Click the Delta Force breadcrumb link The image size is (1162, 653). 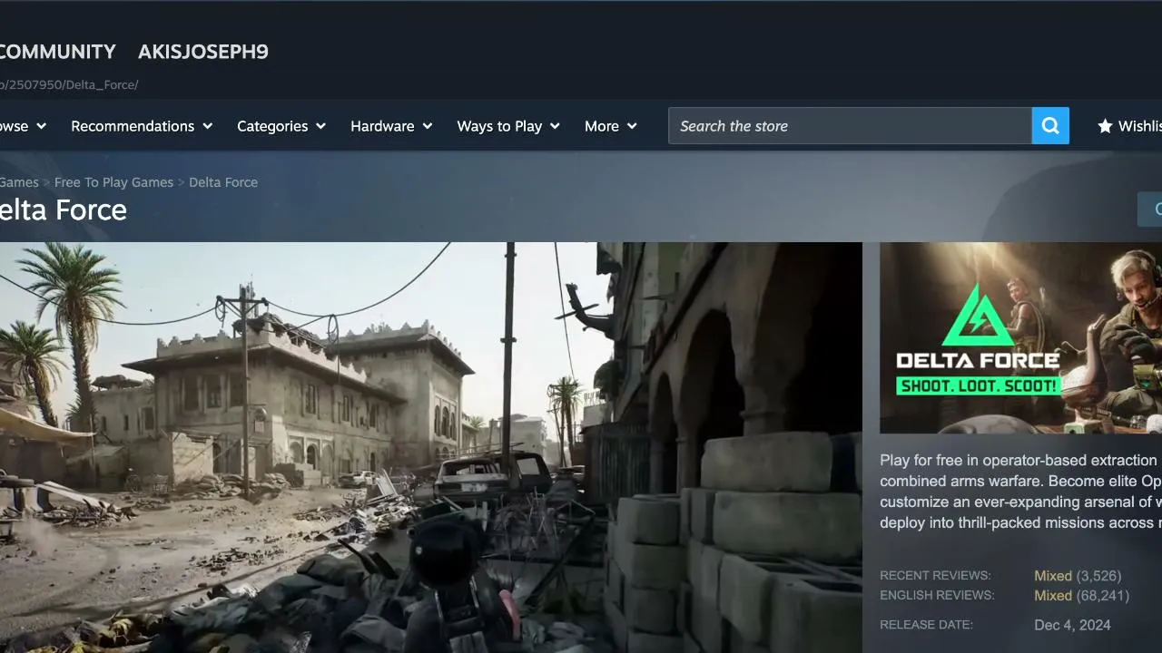223,182
